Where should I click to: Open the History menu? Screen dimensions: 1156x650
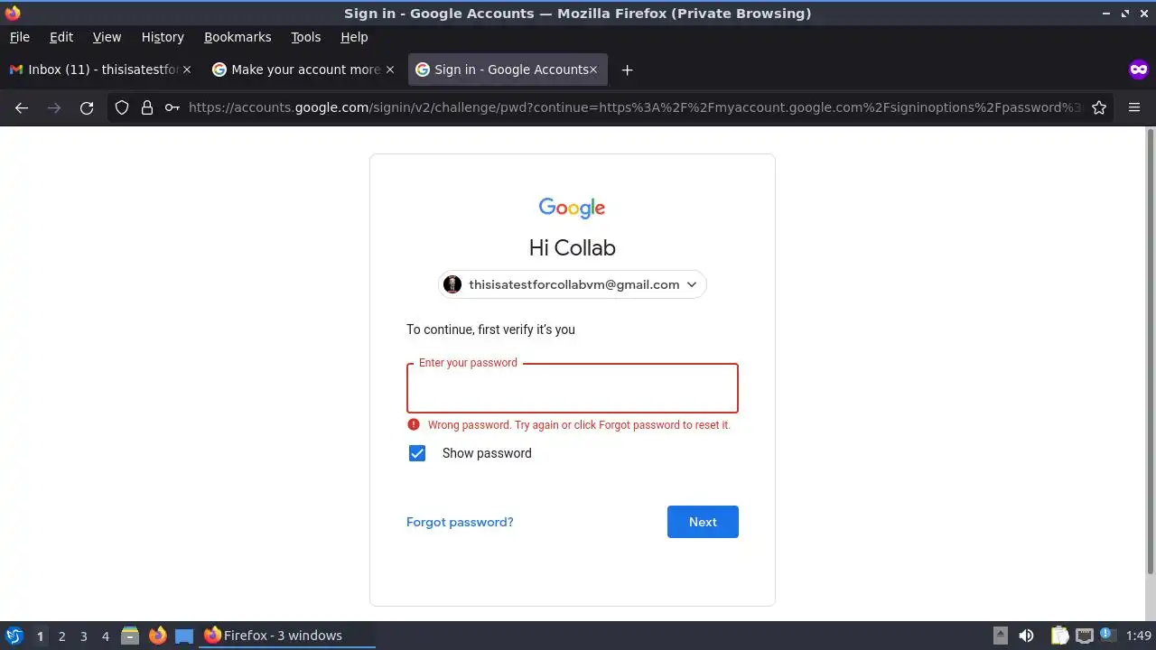tap(163, 37)
